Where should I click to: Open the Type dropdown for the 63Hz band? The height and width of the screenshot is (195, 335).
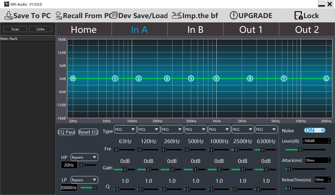click(125, 129)
